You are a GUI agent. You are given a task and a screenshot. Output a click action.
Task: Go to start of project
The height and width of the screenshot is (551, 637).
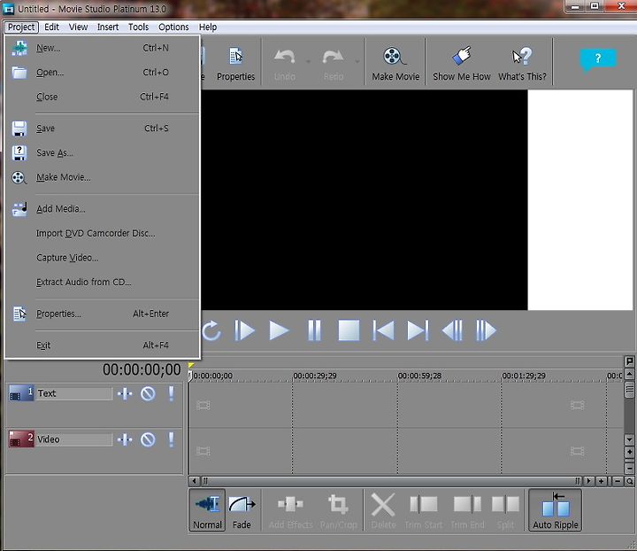383,330
